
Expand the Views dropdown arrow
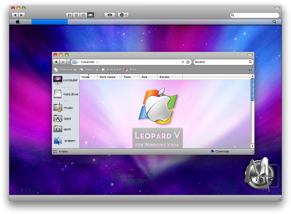click(x=97, y=70)
